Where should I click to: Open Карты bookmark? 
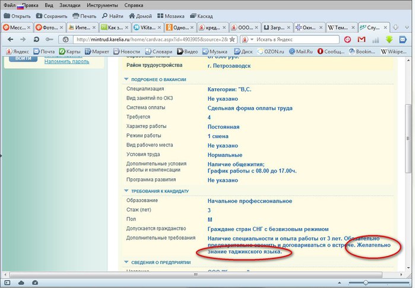(69, 52)
